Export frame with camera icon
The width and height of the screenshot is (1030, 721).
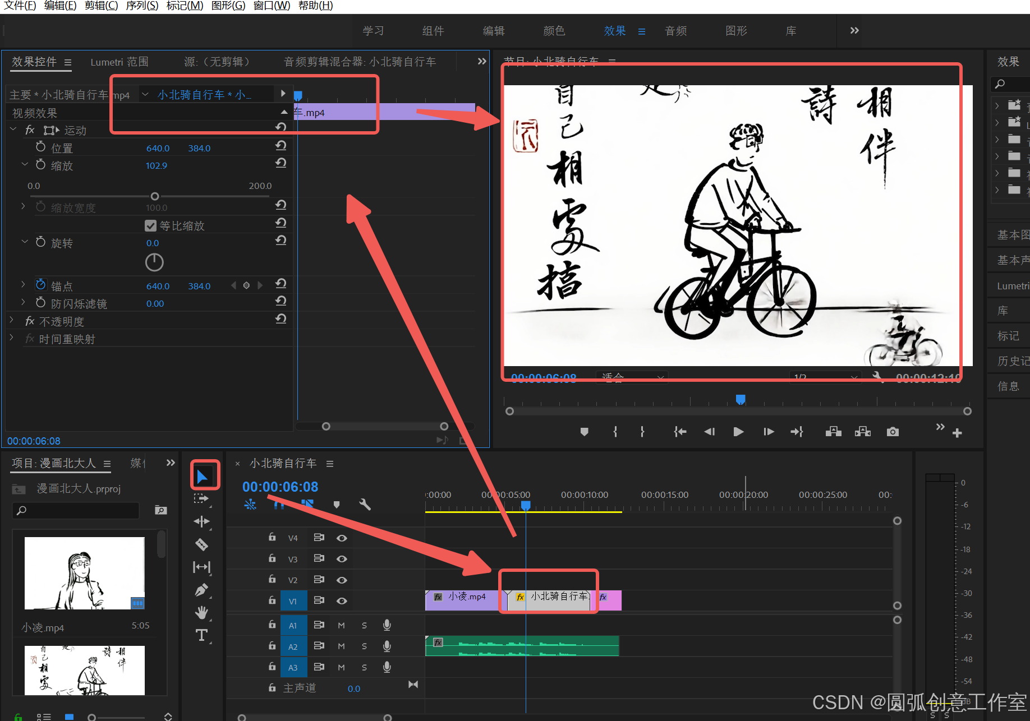pos(893,432)
